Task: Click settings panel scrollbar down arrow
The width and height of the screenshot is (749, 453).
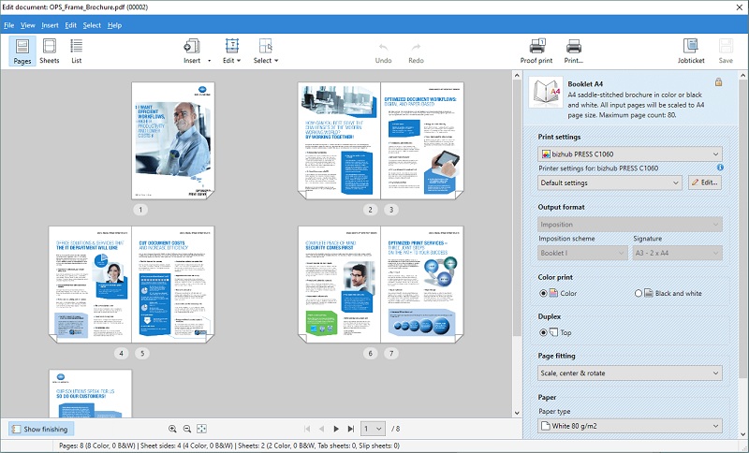Action: coord(743,434)
